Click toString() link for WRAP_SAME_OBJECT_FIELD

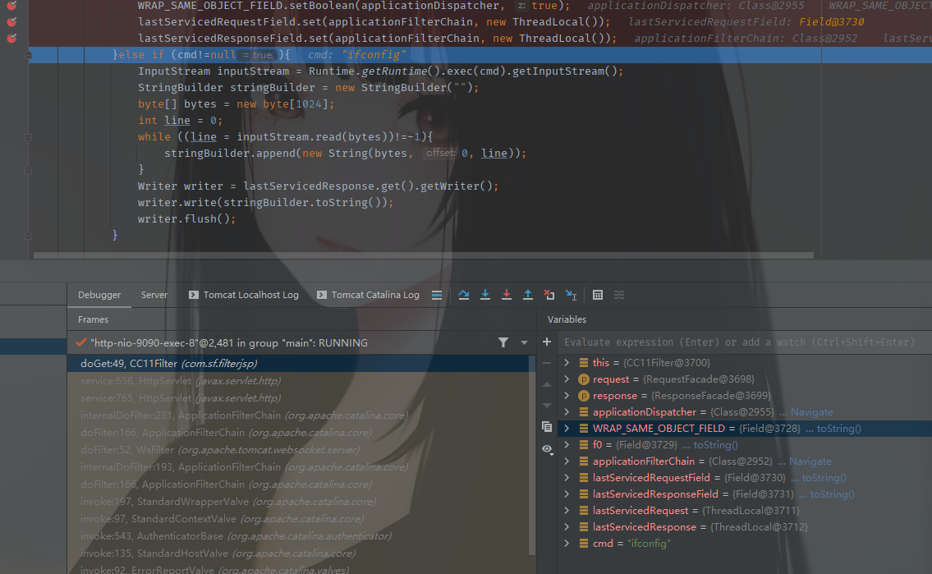point(838,429)
